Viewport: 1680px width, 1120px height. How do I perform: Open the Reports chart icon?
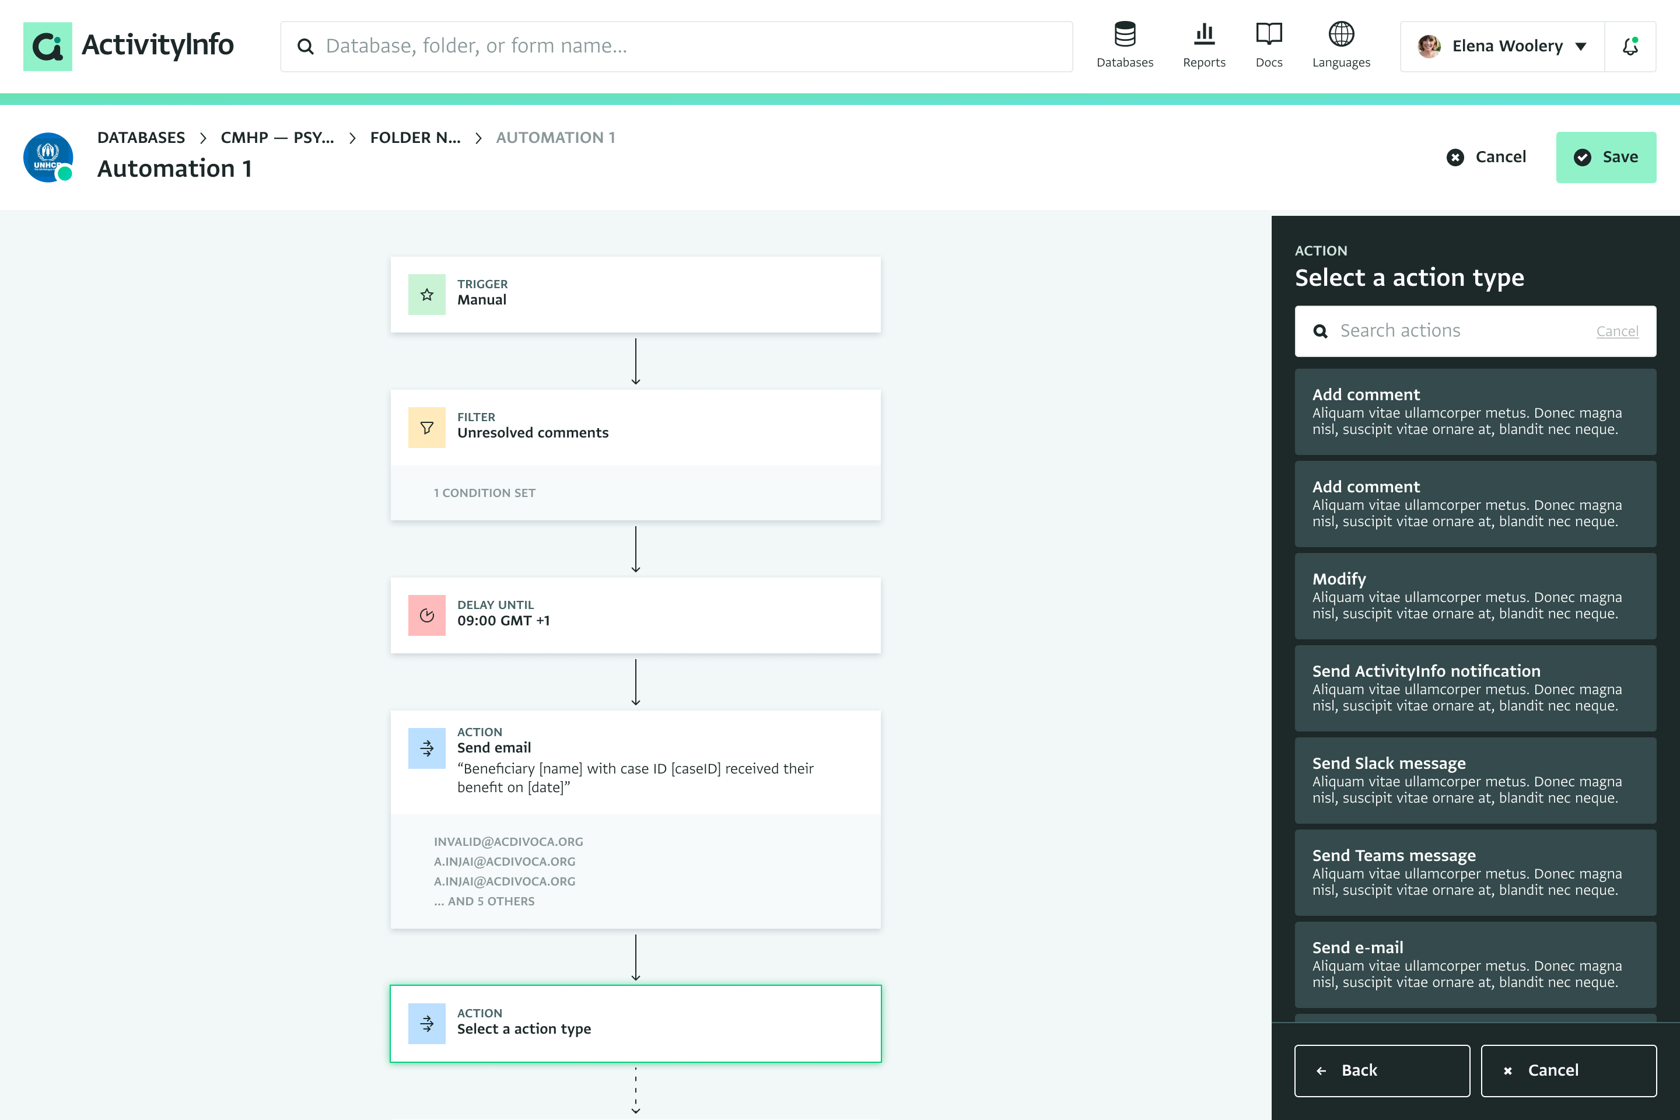[1203, 35]
